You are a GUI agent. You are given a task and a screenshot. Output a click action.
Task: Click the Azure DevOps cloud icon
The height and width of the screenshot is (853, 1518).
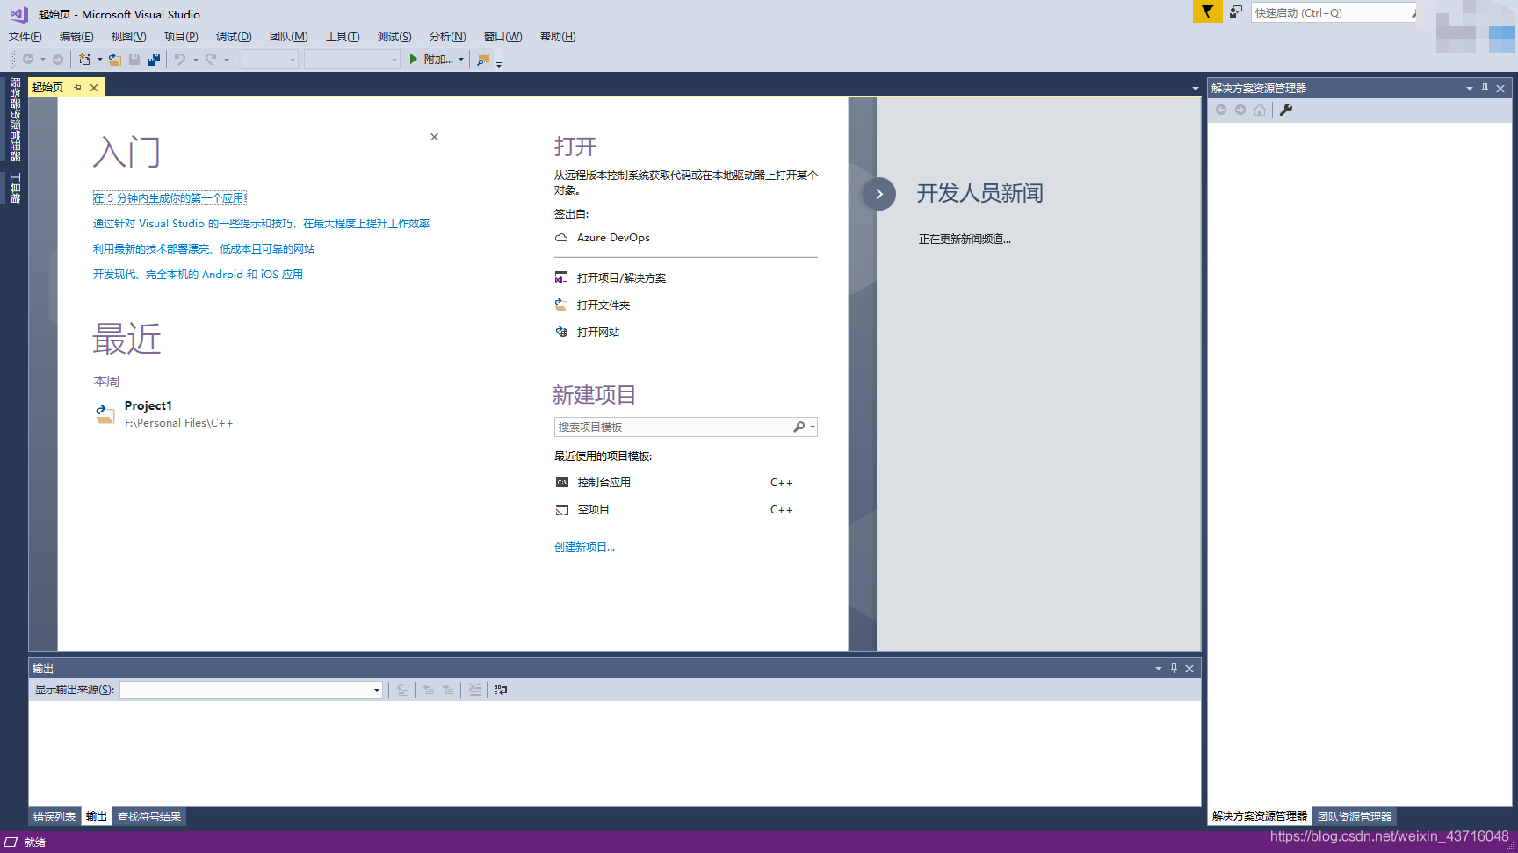pos(561,238)
